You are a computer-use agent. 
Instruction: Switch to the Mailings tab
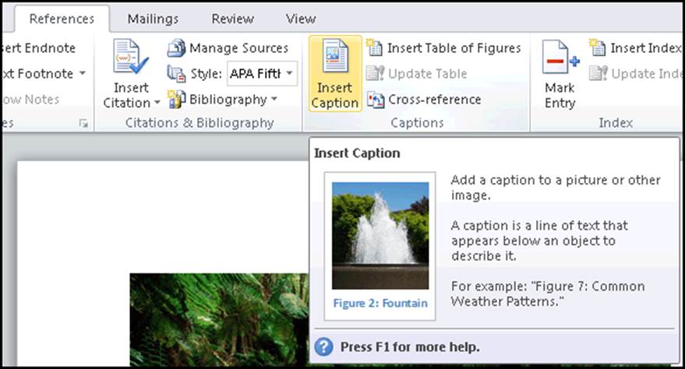tap(153, 19)
